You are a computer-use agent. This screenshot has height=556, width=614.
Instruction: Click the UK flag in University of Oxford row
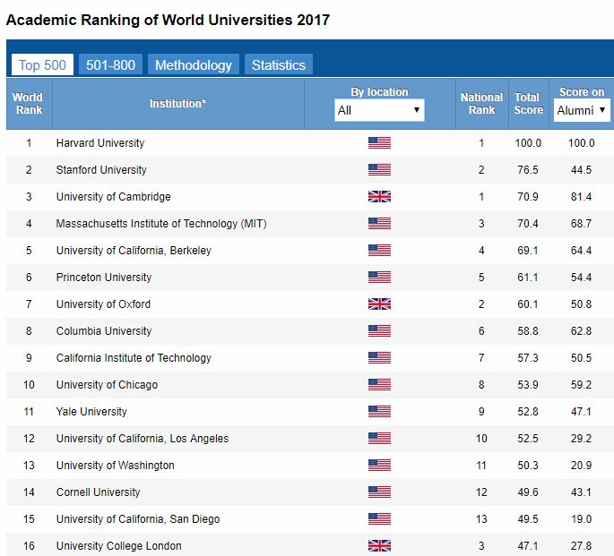pyautogui.click(x=379, y=304)
